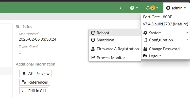Expand the Configuration submenu arrow

pos(187,40)
